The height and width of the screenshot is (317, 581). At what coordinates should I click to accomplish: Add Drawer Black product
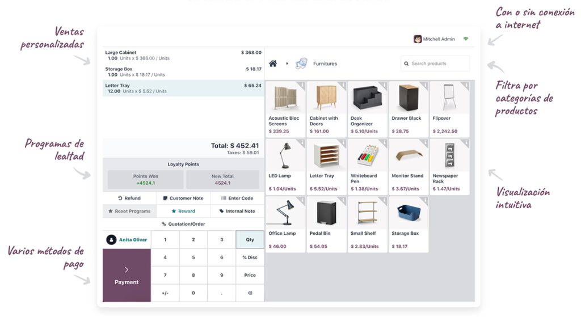click(409, 109)
